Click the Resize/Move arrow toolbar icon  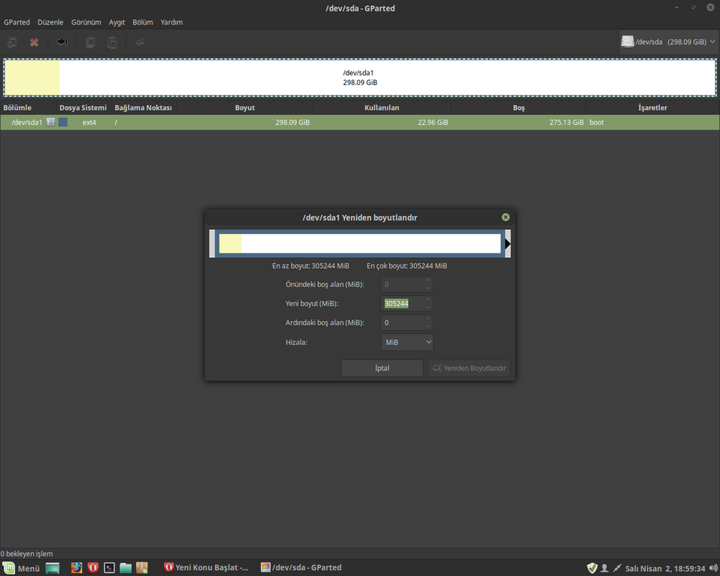(62, 42)
